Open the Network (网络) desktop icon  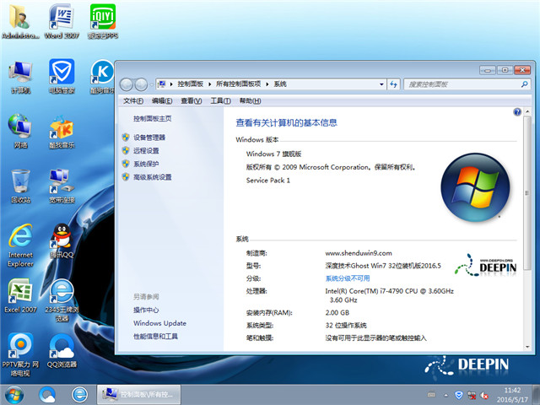click(20, 131)
